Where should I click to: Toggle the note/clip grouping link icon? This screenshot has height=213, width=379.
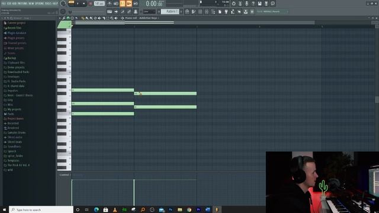[x=129, y=12]
